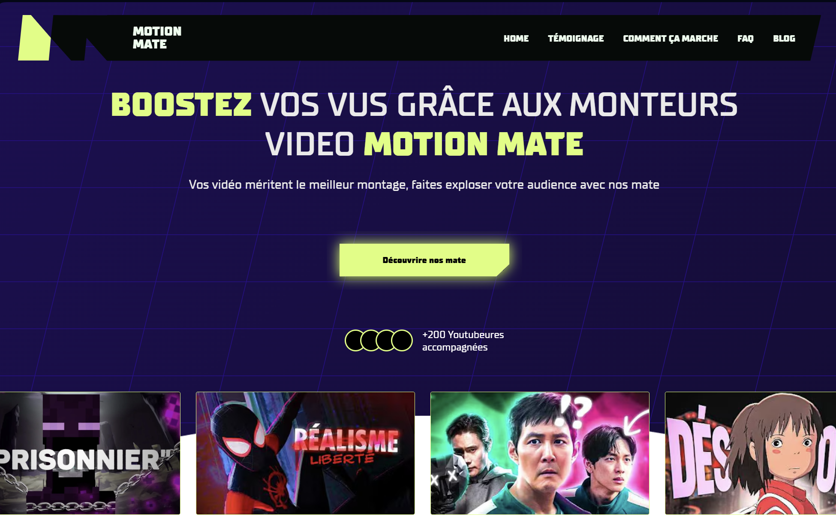Viewport: 836px width, 520px height.
Task: Open the Prisonnier Minecraft thumbnail
Action: point(90,453)
